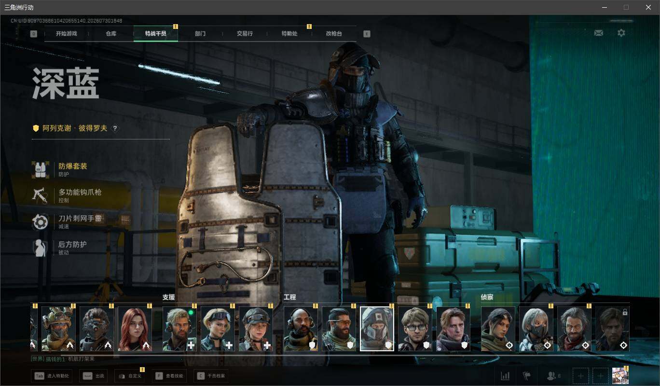Switch to the 特勤处 tab
660x386 pixels.
click(x=289, y=34)
